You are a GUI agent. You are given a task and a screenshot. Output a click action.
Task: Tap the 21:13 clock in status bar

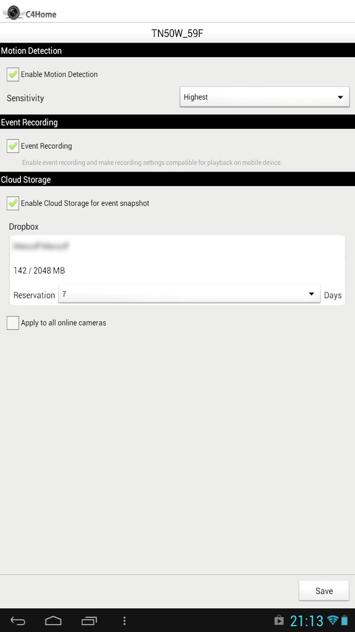(306, 621)
